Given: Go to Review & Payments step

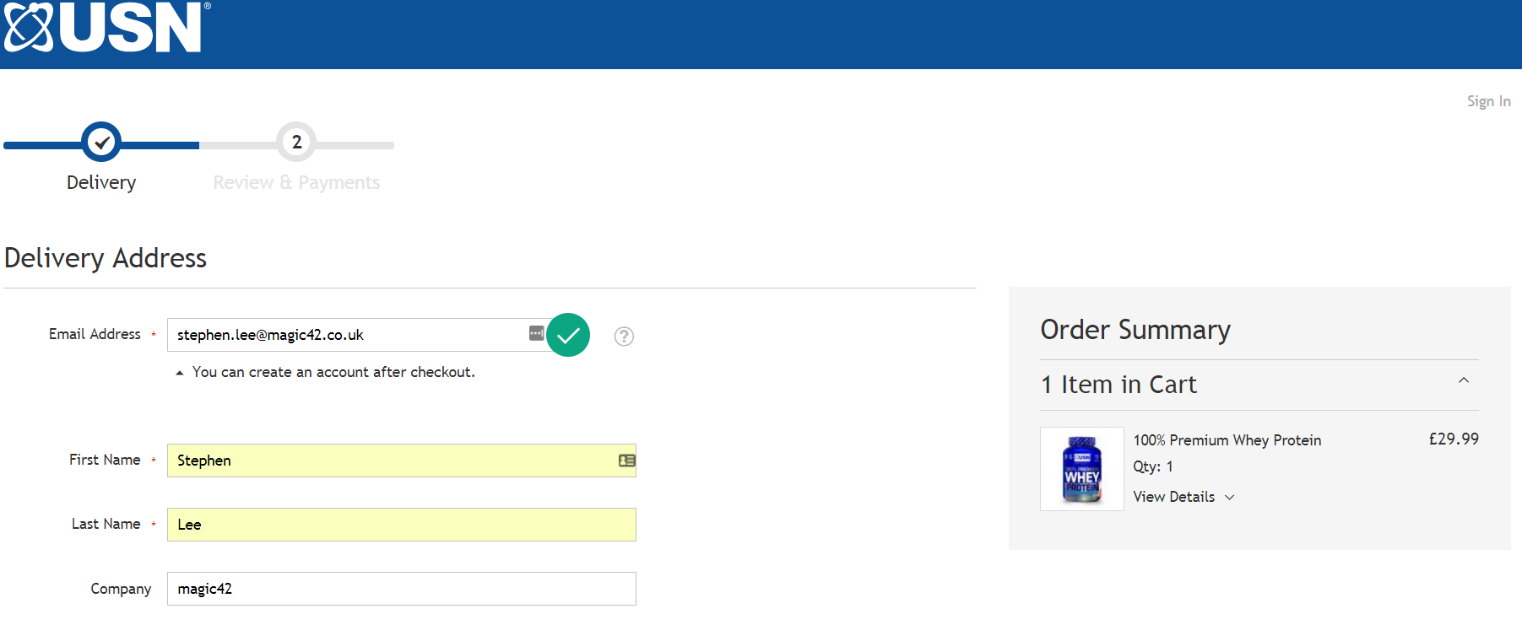Looking at the screenshot, I should pos(296,182).
